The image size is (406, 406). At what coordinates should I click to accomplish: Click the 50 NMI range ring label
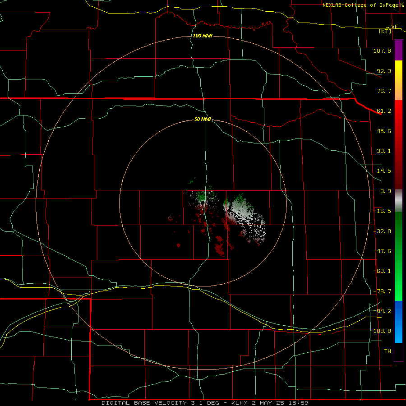coord(203,120)
